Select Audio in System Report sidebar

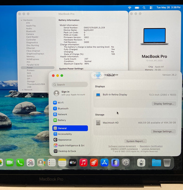pos(29,28)
